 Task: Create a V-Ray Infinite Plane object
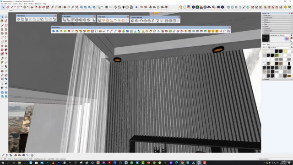point(18,19)
